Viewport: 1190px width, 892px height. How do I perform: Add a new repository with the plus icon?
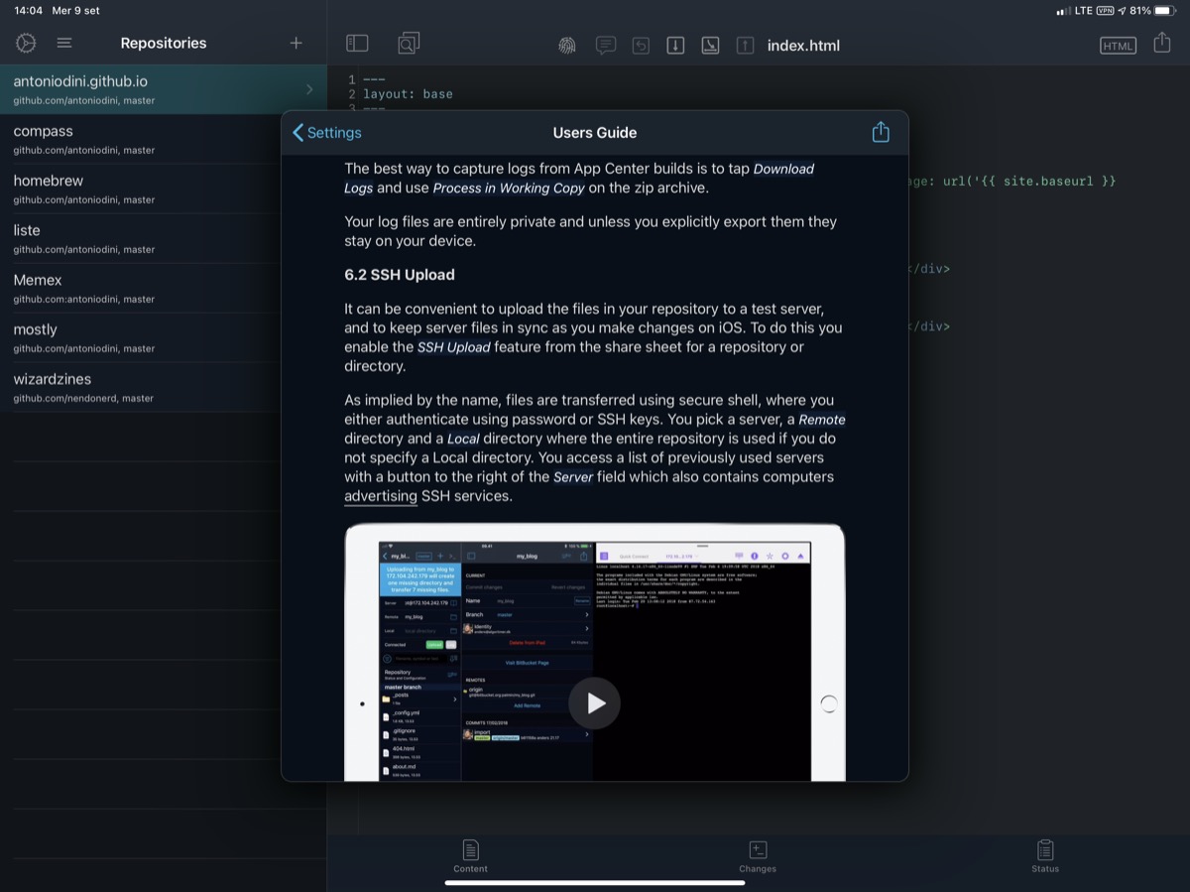pyautogui.click(x=296, y=44)
